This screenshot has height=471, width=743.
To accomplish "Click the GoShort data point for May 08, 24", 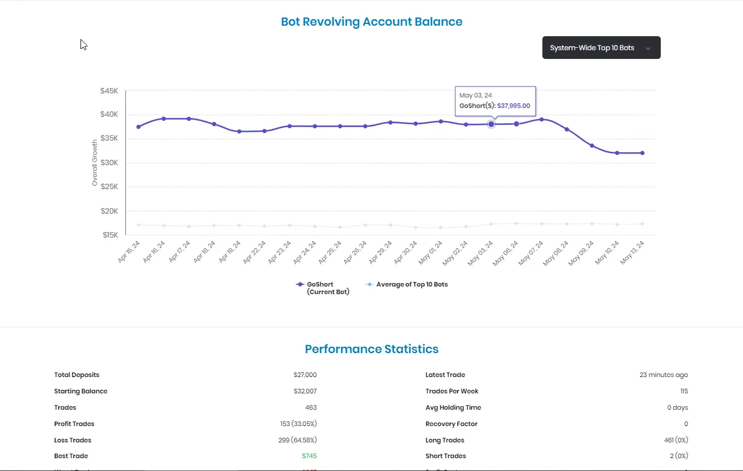I will (x=566, y=129).
